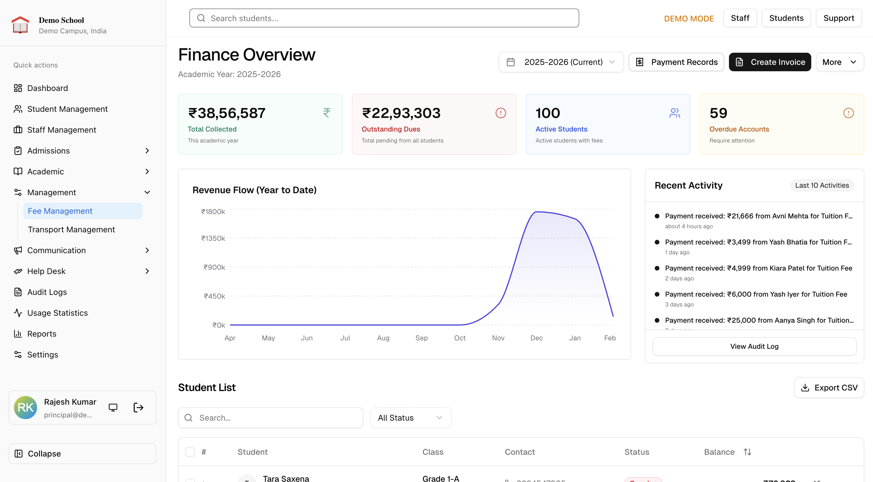Click the Demo School logo icon
This screenshot has height=482, width=873.
(20, 25)
